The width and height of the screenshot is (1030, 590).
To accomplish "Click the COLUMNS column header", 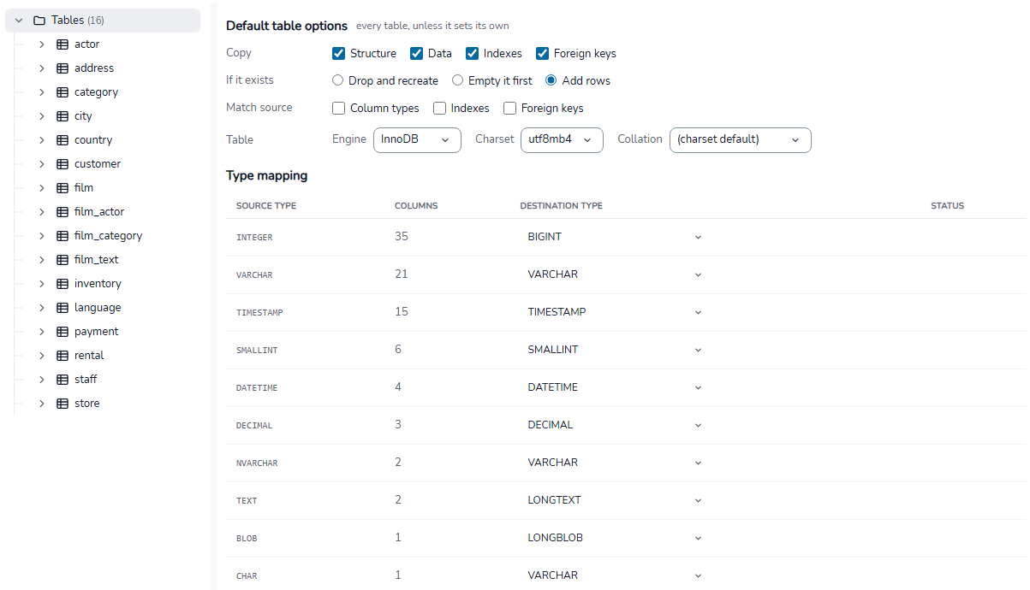I will click(416, 206).
